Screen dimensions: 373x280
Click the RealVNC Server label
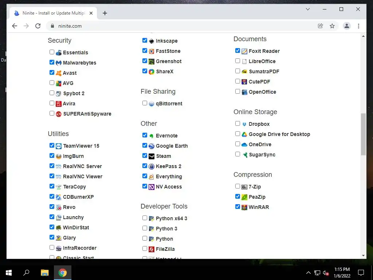(x=82, y=166)
